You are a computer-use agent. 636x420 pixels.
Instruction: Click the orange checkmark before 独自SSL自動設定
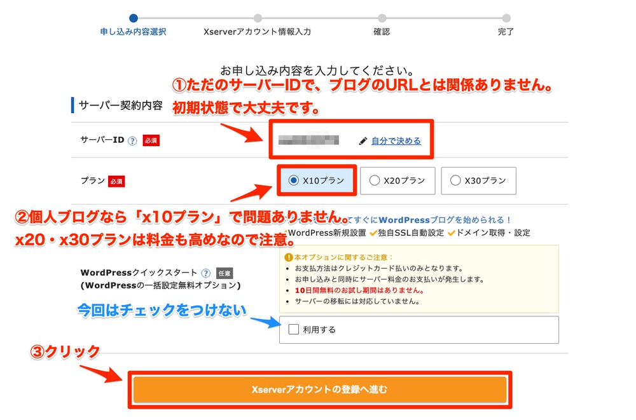[x=373, y=233]
